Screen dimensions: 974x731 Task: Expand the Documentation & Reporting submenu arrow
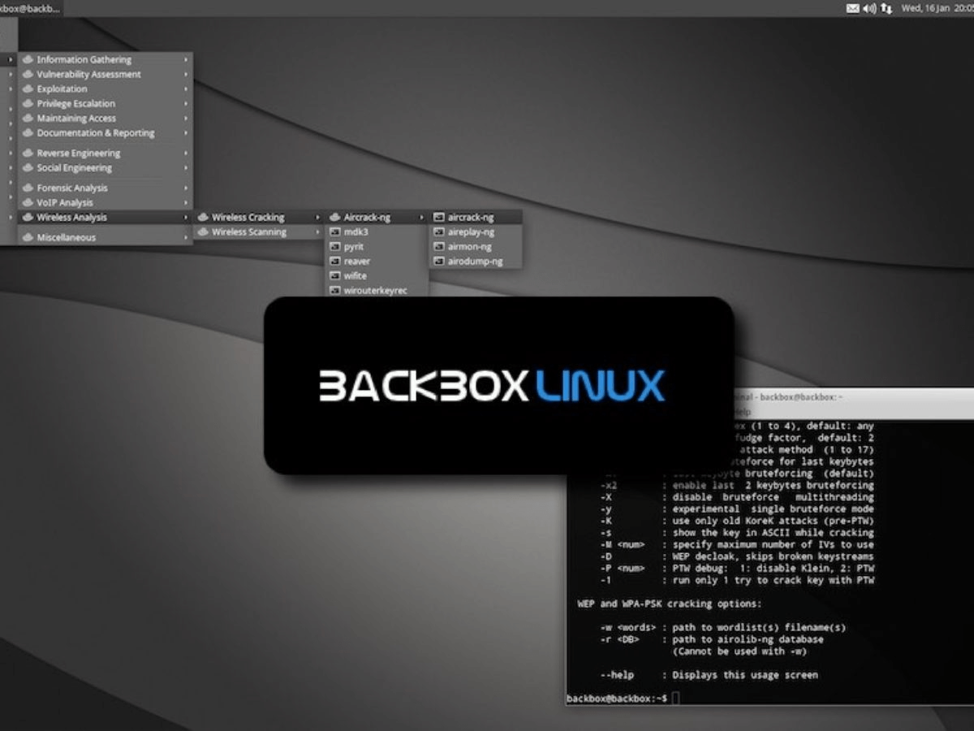[185, 132]
